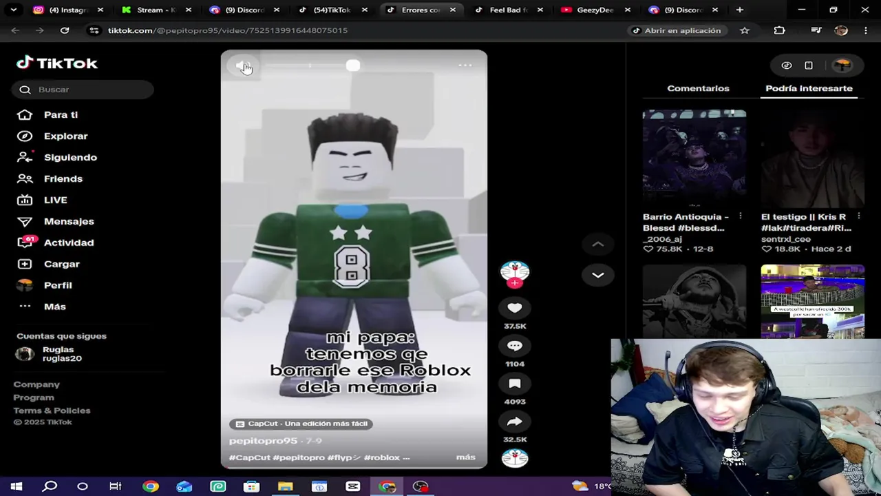Click the TikTok logo

57,63
